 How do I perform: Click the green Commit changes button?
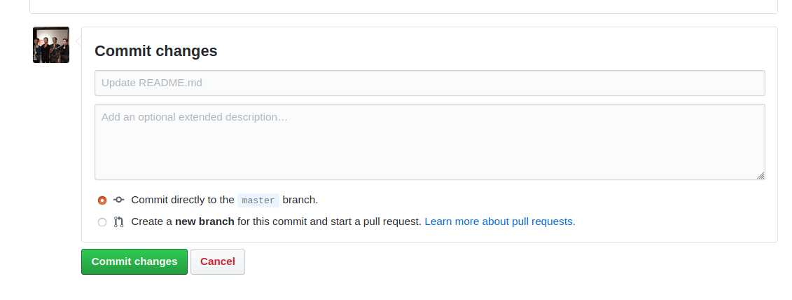(x=134, y=261)
